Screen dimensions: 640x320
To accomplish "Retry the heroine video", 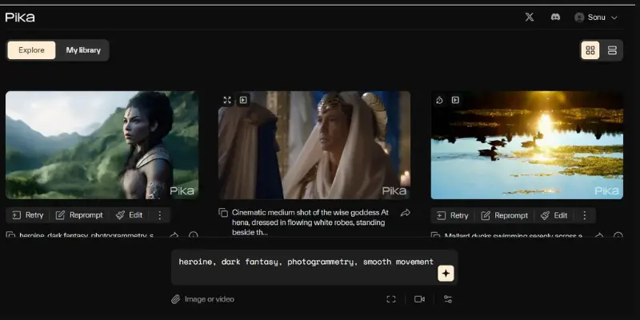I will [28, 215].
